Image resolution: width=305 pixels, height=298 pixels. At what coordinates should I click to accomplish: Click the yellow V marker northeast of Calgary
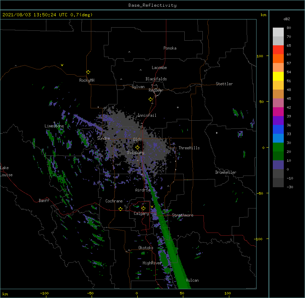click(x=152, y=207)
